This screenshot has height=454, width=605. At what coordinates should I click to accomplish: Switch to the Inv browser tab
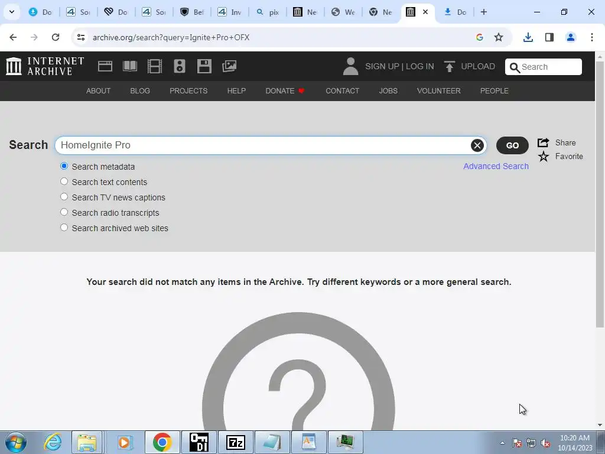pos(230,12)
